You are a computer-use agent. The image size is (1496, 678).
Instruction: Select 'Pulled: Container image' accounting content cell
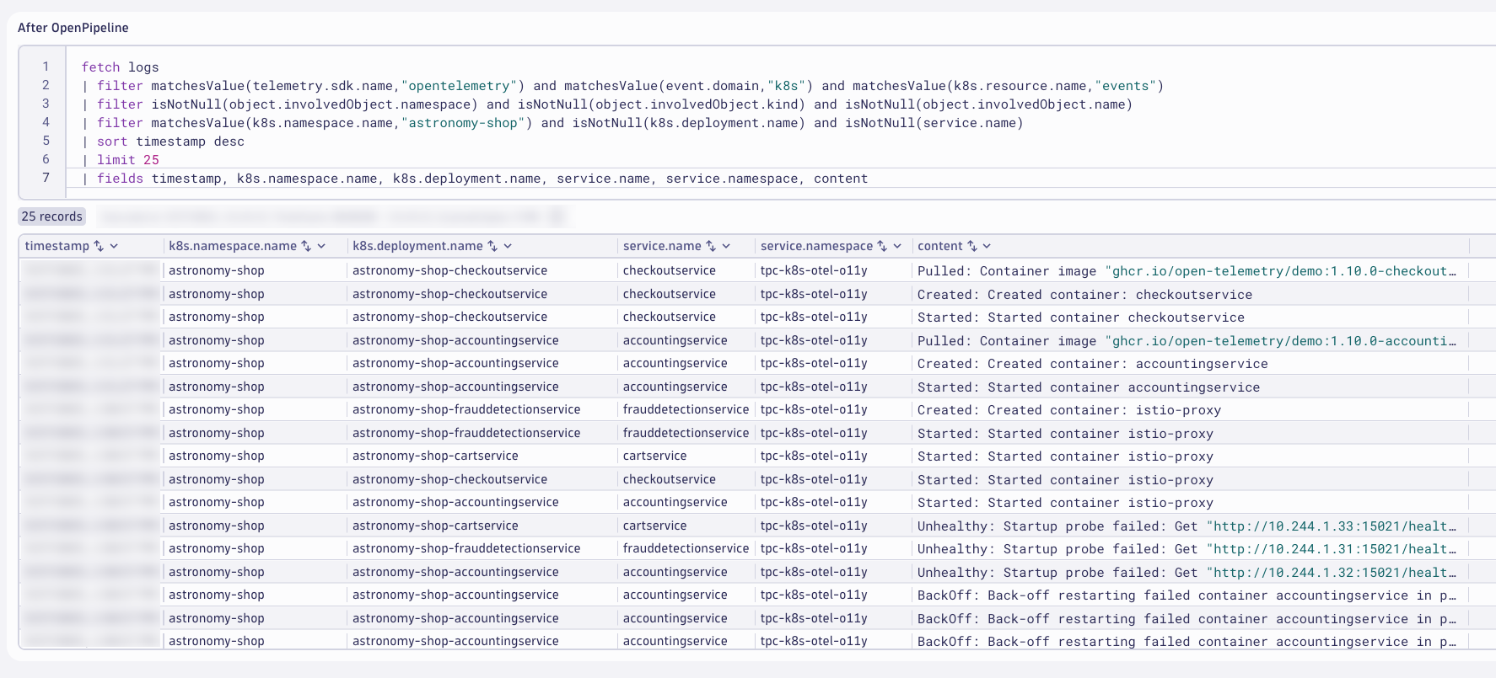point(1187,341)
